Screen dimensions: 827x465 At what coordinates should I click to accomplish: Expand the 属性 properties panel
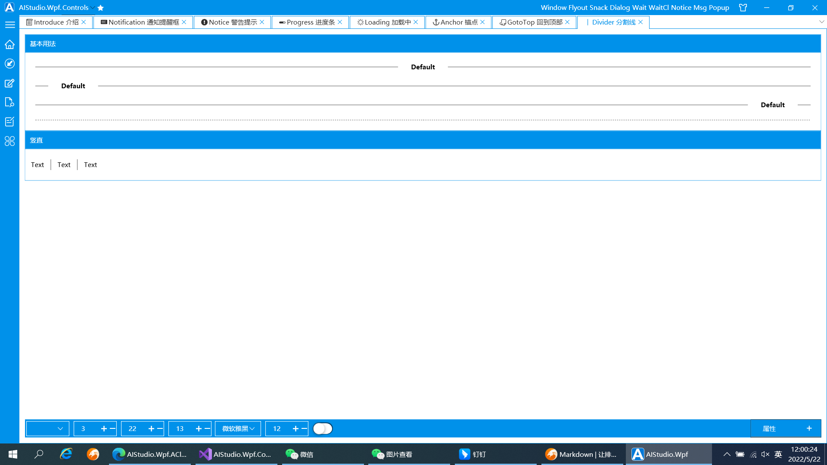click(786, 429)
